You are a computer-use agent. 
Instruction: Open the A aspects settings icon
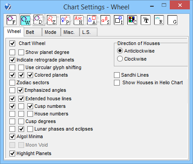(x=92, y=20)
